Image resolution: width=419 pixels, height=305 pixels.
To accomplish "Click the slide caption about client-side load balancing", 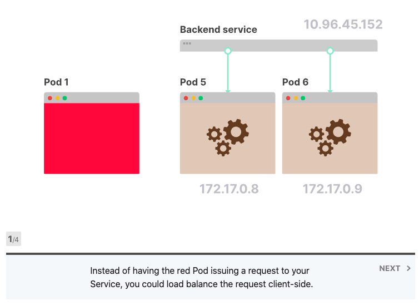I will coord(202,278).
